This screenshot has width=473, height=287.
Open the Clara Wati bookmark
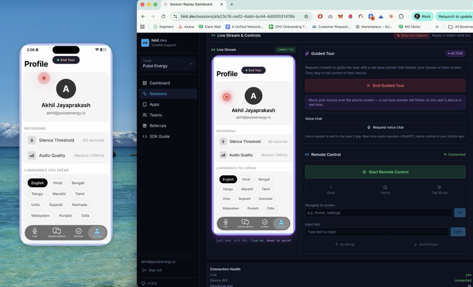210,27
